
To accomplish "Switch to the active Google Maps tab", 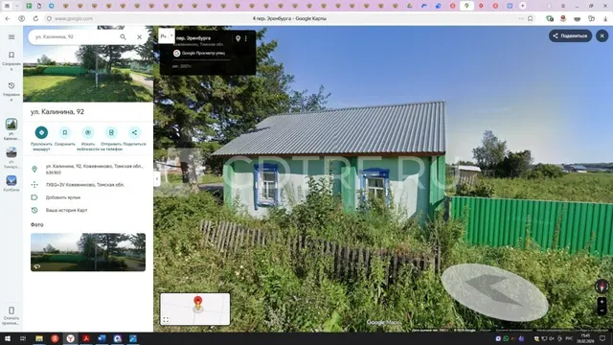I will [x=466, y=6].
